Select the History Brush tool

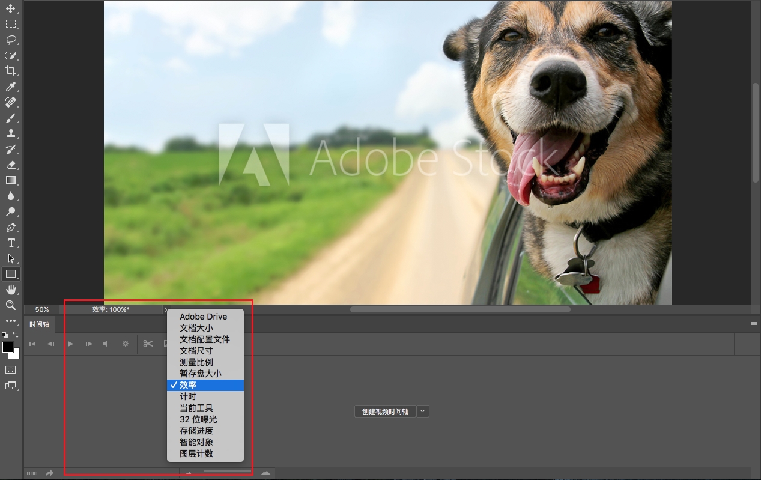click(11, 149)
